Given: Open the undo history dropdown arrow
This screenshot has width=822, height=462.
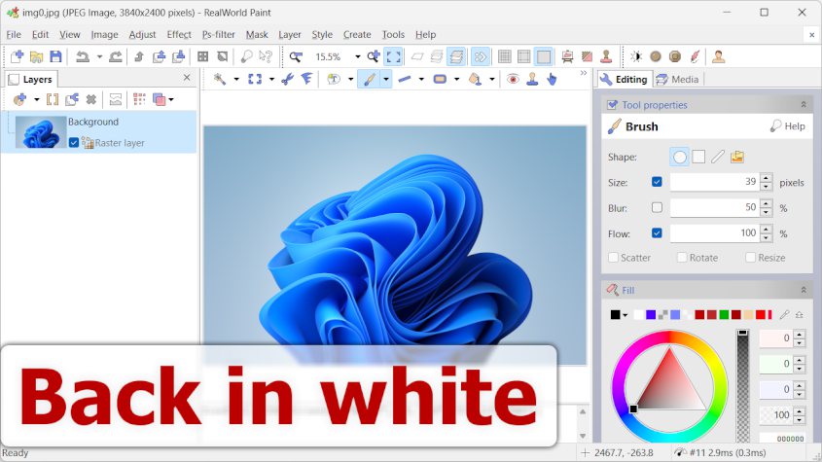Looking at the screenshot, I should (99, 56).
